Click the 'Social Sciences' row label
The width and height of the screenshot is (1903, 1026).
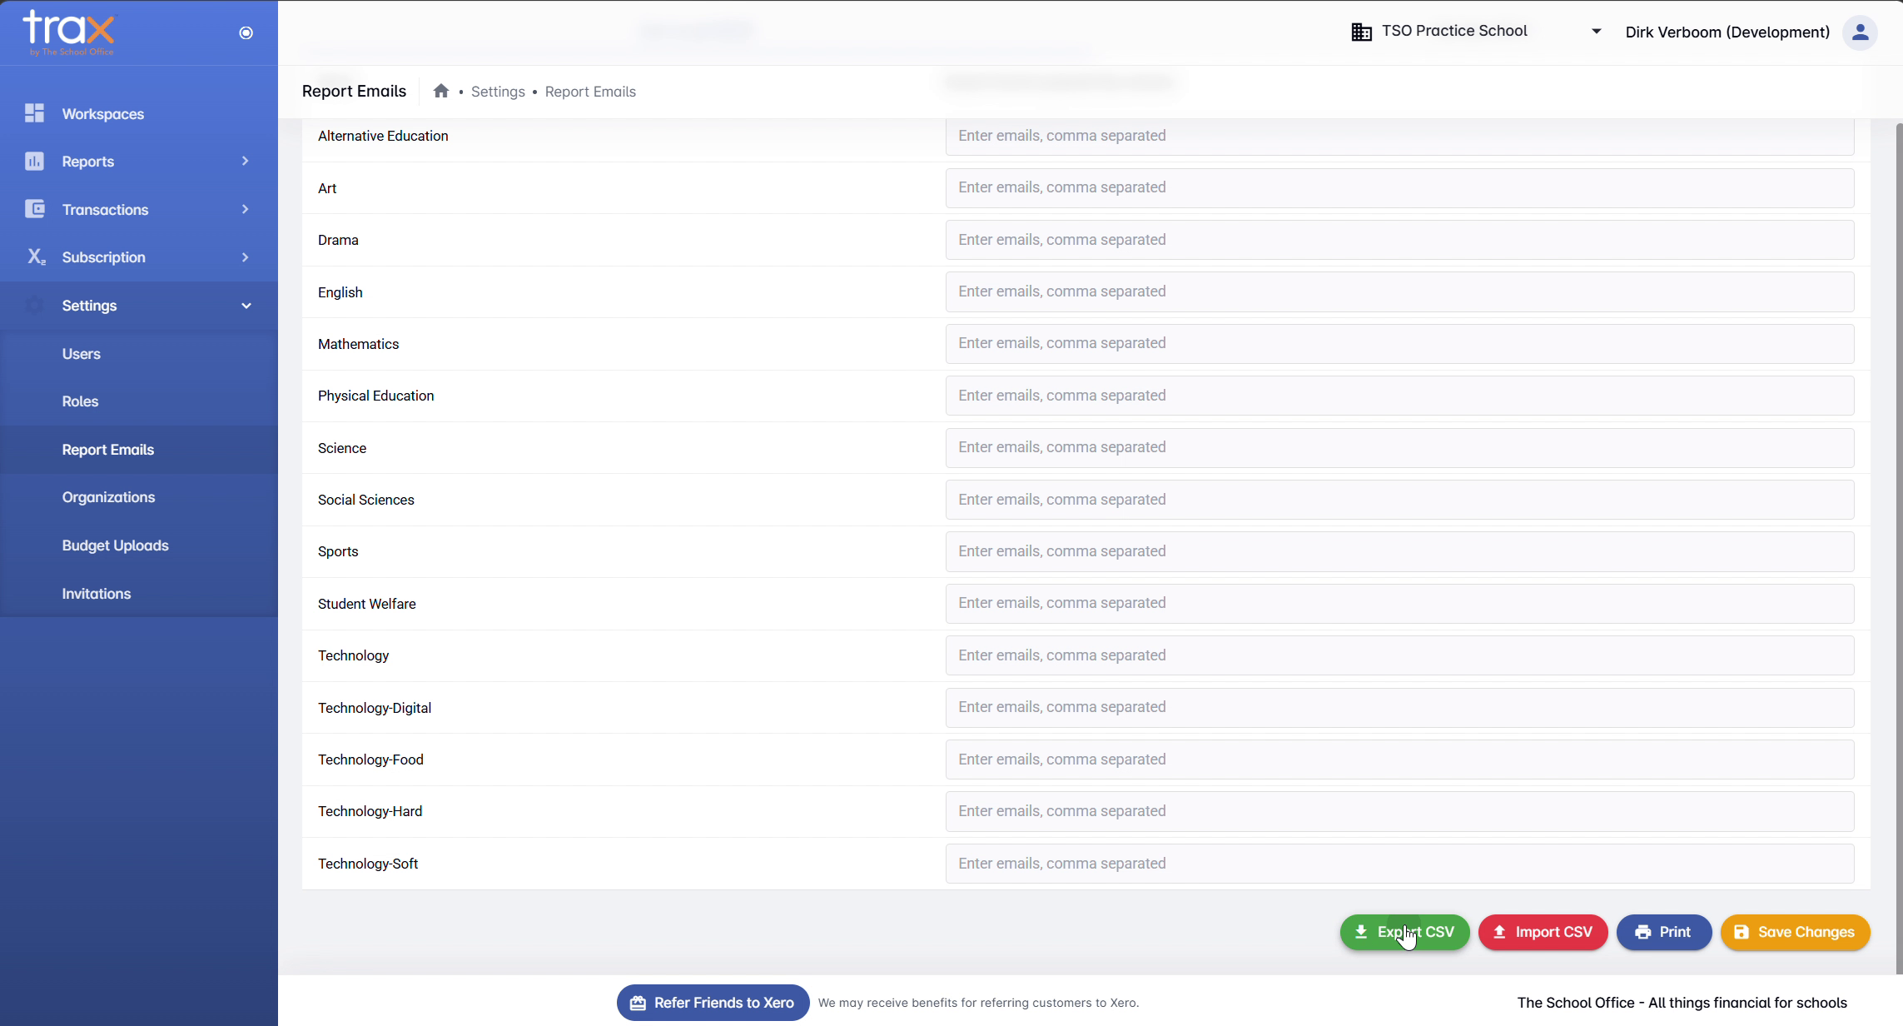pos(365,500)
